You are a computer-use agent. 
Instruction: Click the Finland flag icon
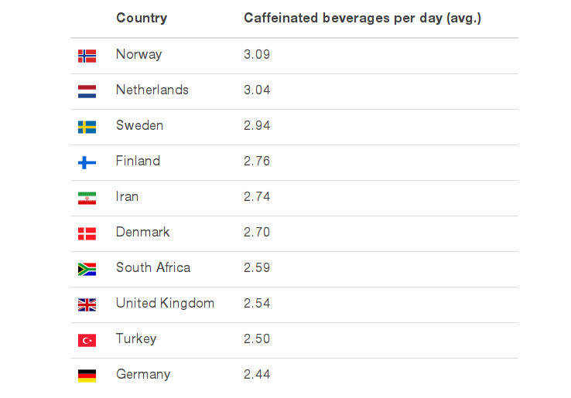(87, 162)
